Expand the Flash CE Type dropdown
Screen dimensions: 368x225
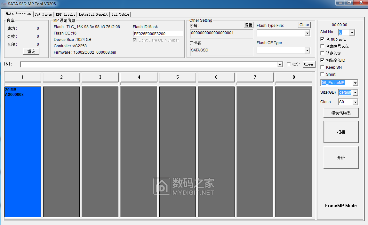pyautogui.click(x=307, y=50)
